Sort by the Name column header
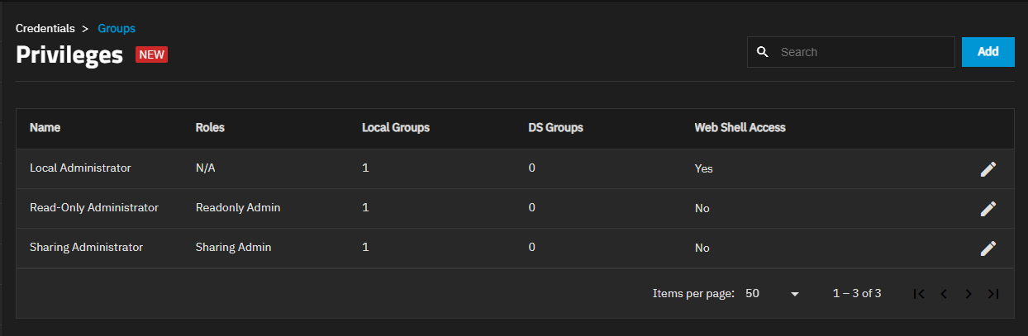The width and height of the screenshot is (1028, 336). click(45, 128)
